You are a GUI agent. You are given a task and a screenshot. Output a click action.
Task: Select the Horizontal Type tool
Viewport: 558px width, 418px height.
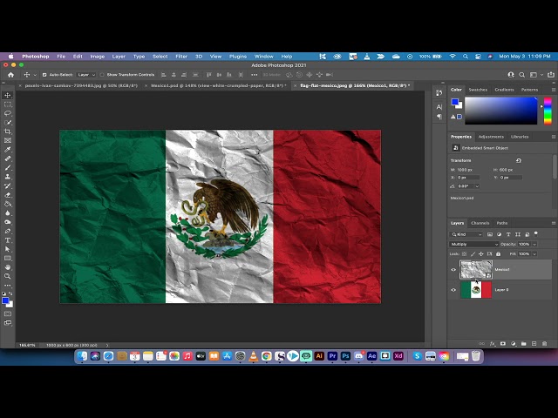(x=8, y=240)
